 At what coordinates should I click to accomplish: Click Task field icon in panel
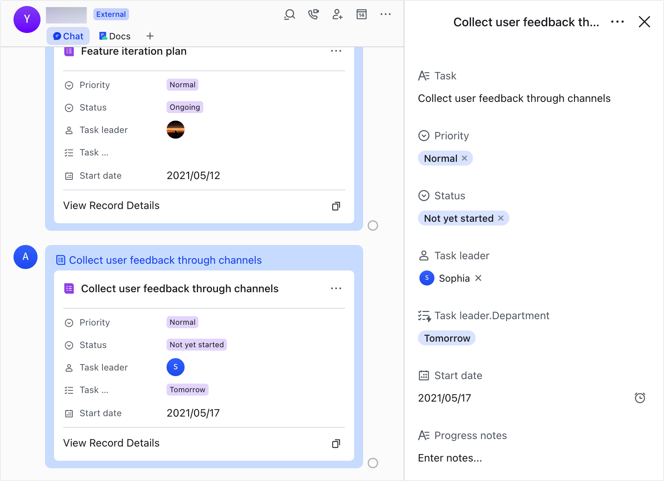point(424,76)
